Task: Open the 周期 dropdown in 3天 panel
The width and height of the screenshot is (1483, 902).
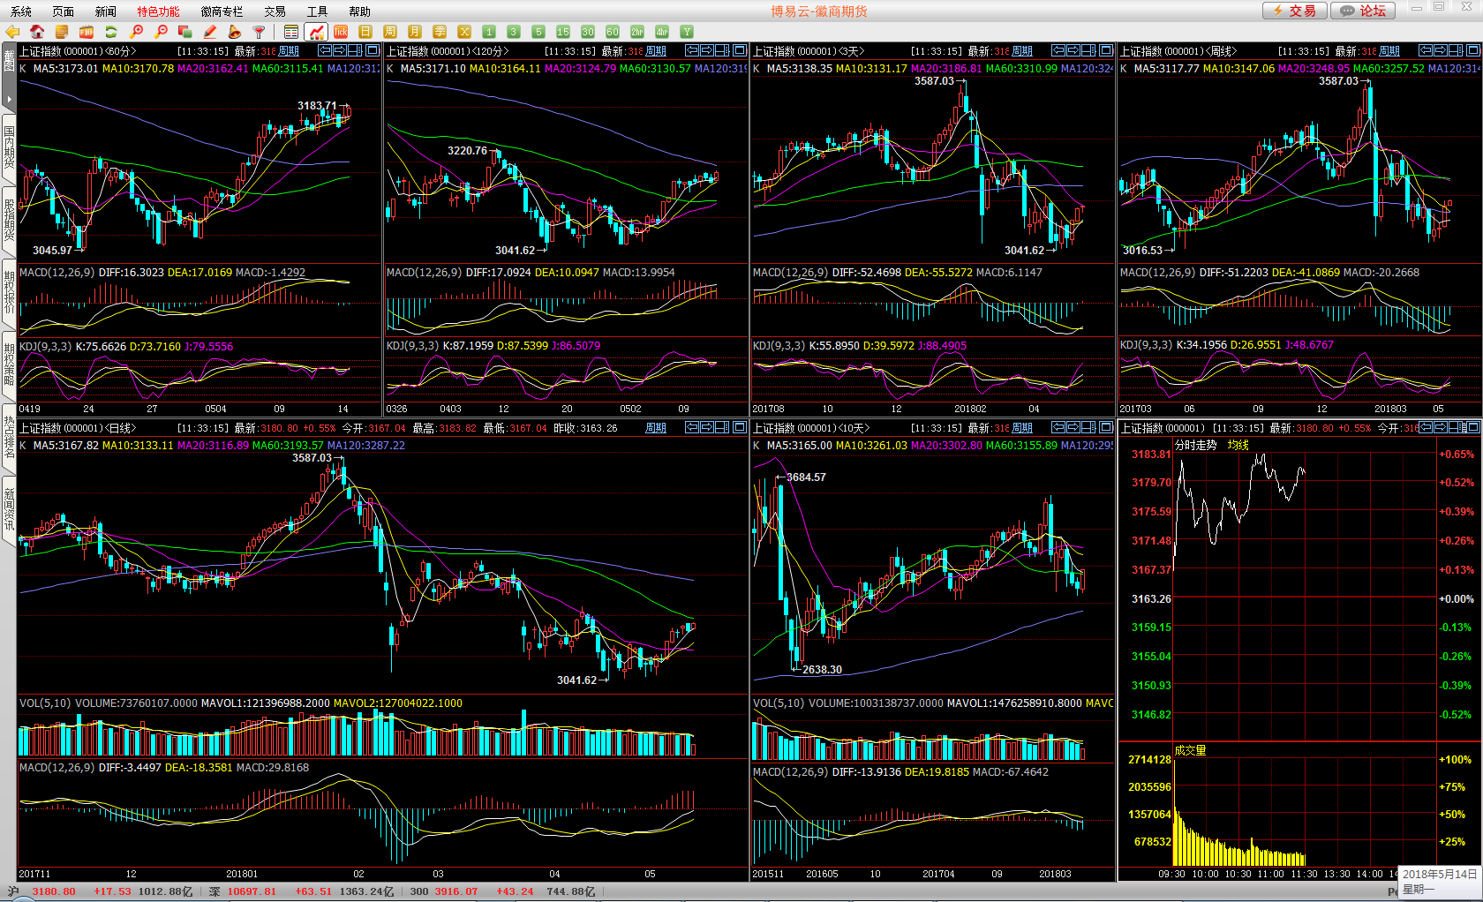Action: tap(1022, 51)
